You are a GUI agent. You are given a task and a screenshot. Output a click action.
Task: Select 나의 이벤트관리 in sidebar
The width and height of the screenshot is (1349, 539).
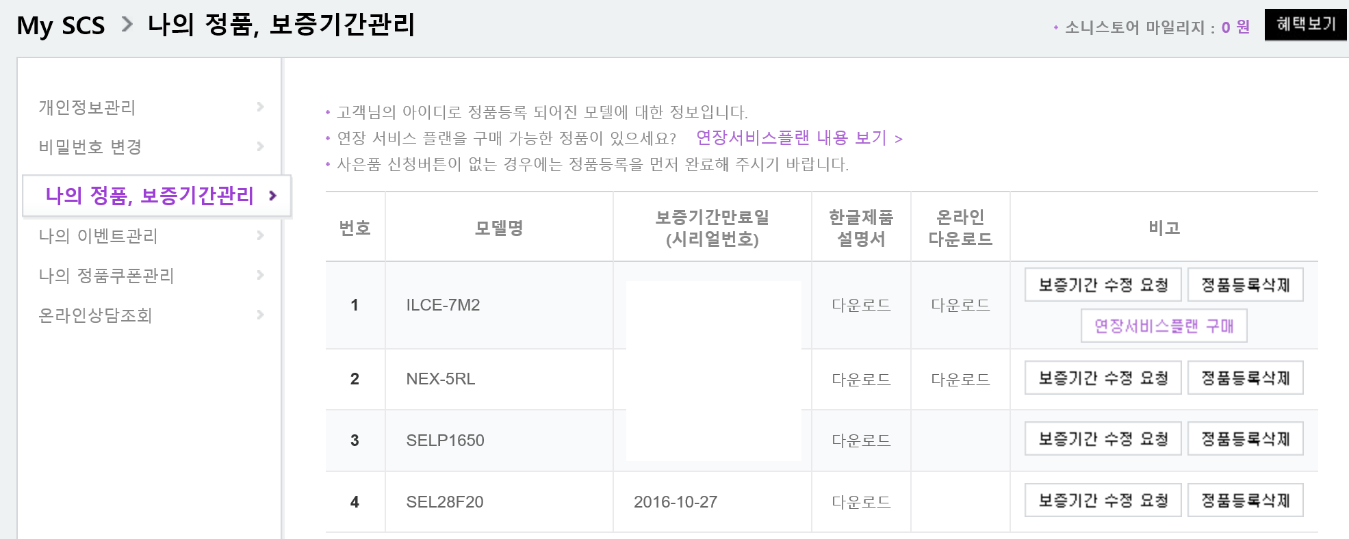tap(98, 236)
